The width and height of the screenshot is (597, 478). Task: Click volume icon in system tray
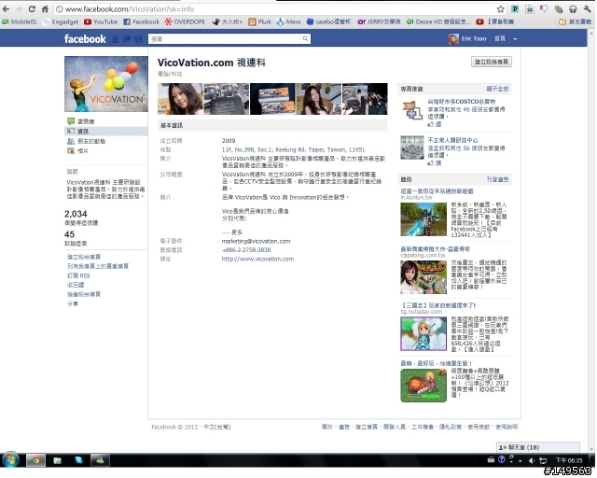tap(532, 460)
